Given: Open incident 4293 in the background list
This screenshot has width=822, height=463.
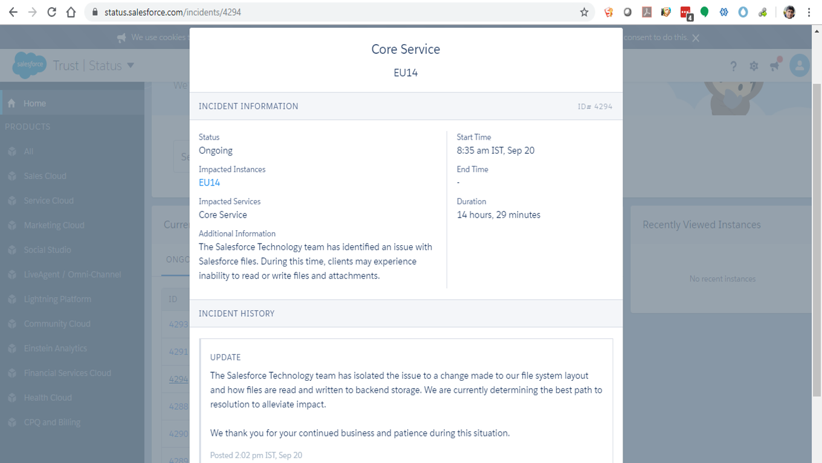Looking at the screenshot, I should [179, 324].
